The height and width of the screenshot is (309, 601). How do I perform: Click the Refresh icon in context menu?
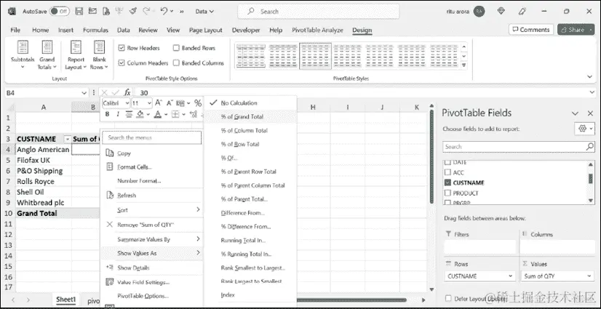coord(110,196)
